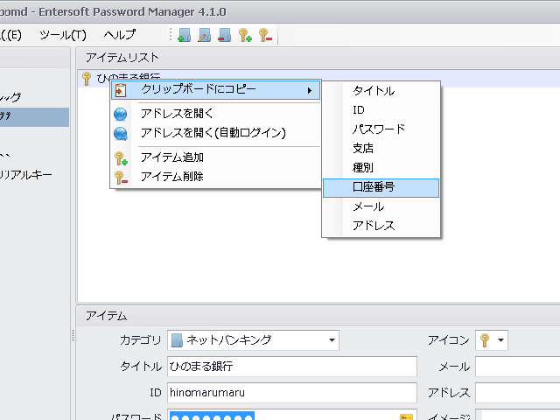
Task: Copy 口座番号 from the submenu
Action: 381,188
